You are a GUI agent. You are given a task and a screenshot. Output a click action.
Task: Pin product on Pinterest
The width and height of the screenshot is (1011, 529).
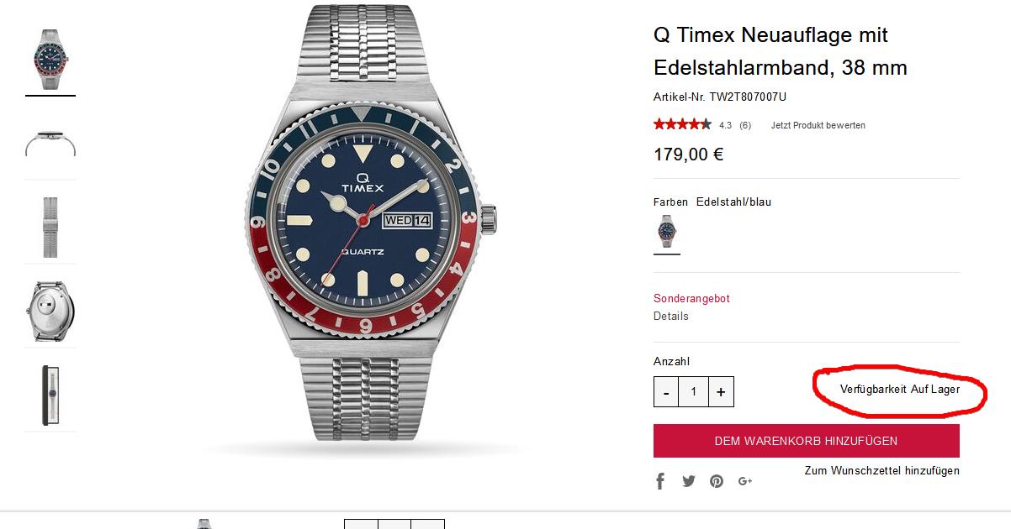pyautogui.click(x=717, y=481)
